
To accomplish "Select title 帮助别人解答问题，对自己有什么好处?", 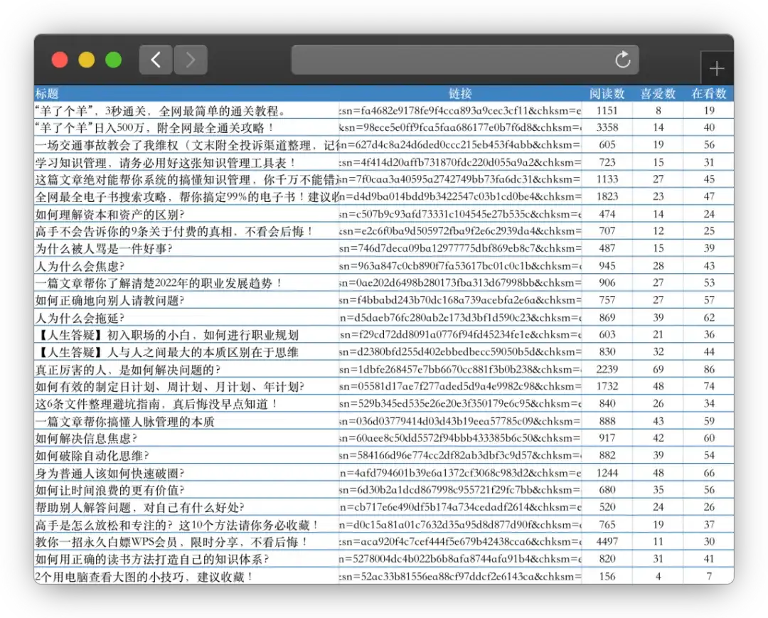I will [x=139, y=507].
